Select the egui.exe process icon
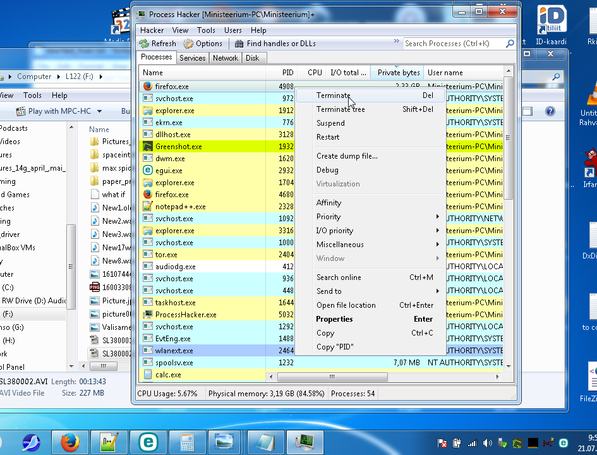Image resolution: width=597 pixels, height=455 pixels. 147,171
